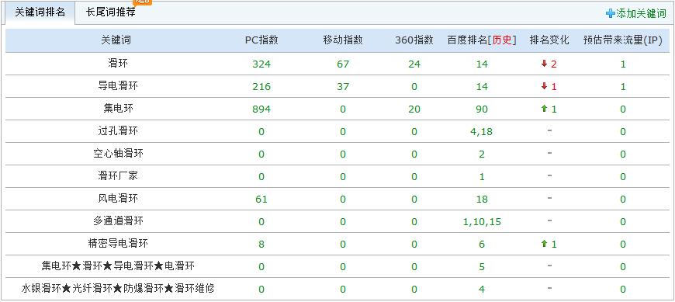Switch to the 关键词排名 tab
The image size is (675, 302).
40,12
